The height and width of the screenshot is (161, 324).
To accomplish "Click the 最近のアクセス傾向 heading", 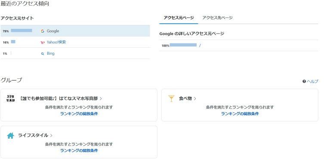I will [x=25, y=3].
